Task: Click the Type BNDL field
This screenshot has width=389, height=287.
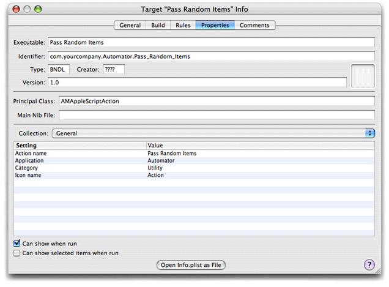Action: [59, 70]
